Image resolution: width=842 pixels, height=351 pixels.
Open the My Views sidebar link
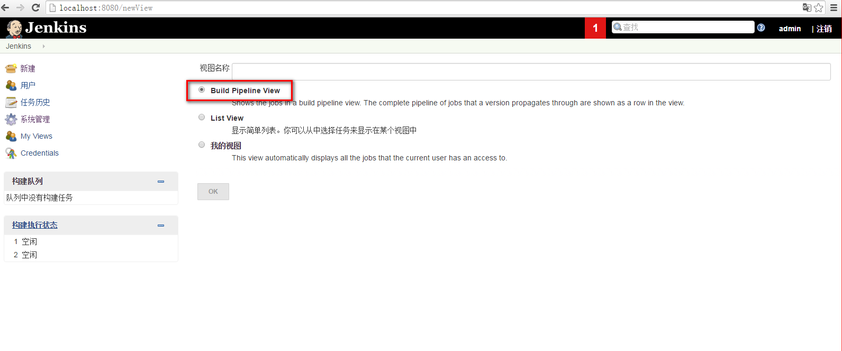point(37,136)
